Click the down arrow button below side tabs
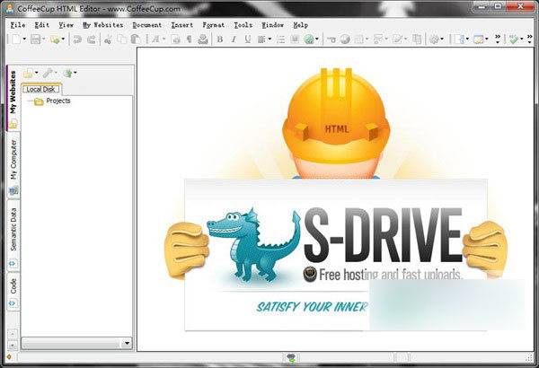The image size is (539, 368). pos(13,345)
